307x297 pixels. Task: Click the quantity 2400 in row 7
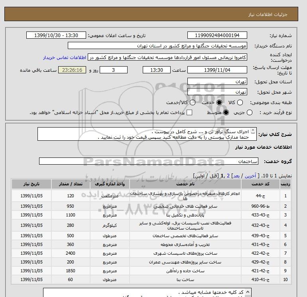tap(71, 253)
